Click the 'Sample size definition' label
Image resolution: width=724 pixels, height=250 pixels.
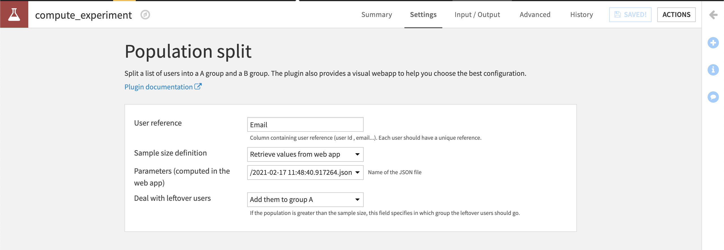[171, 153]
